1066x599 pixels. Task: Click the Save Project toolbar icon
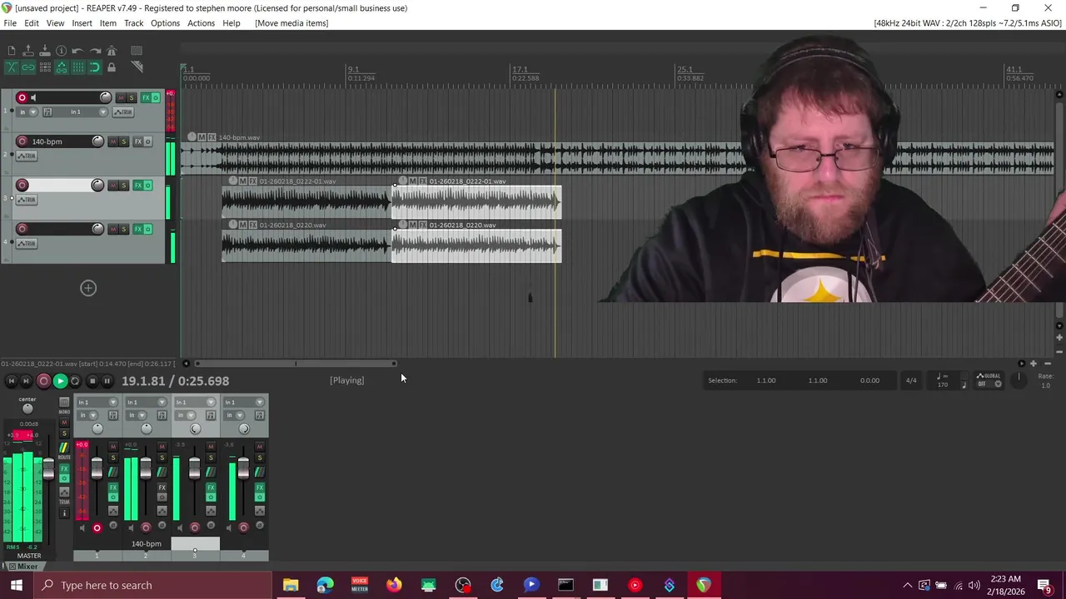45,51
